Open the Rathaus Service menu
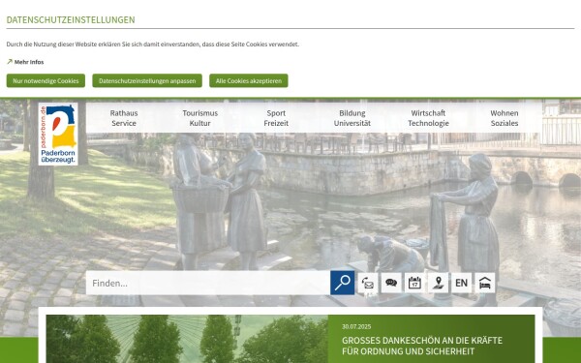 124,118
